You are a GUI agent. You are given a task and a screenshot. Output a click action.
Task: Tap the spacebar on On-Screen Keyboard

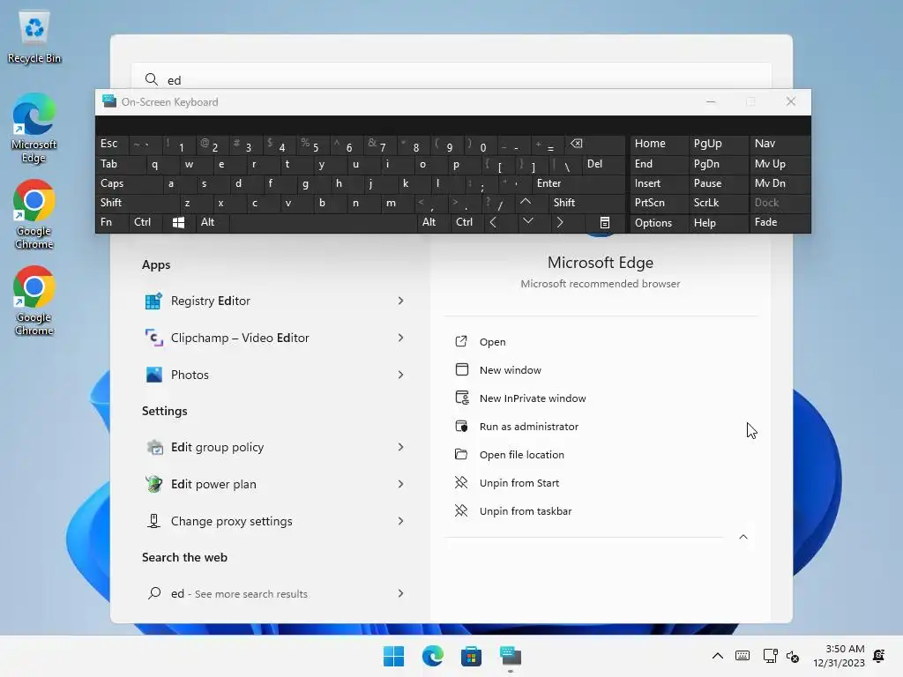tap(323, 222)
